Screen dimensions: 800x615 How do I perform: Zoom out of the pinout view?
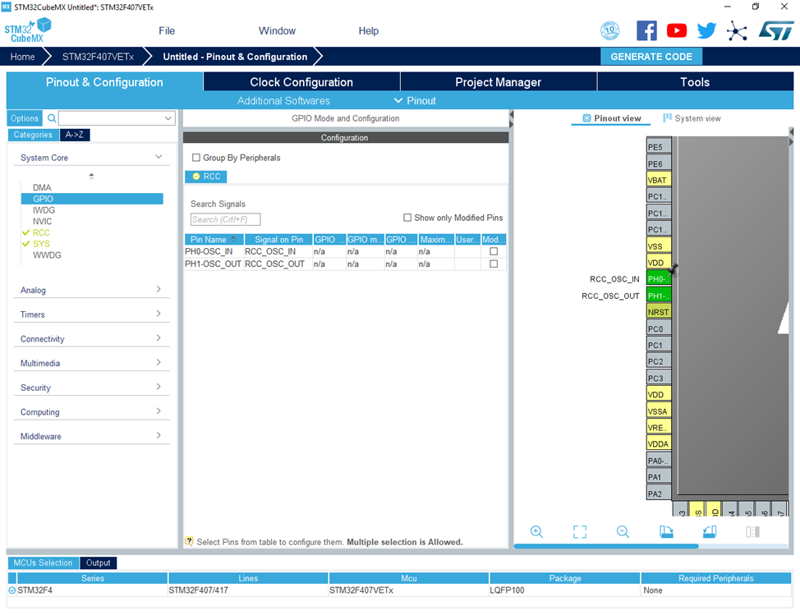(623, 532)
